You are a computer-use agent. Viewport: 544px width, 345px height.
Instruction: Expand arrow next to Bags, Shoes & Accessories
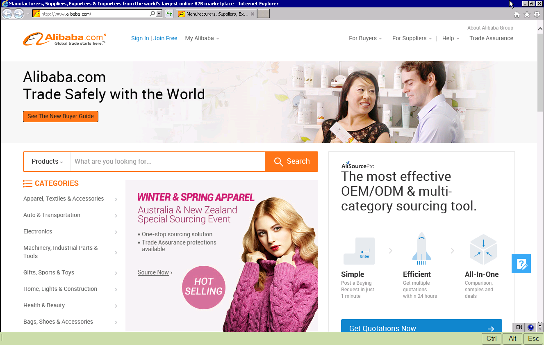click(x=116, y=322)
